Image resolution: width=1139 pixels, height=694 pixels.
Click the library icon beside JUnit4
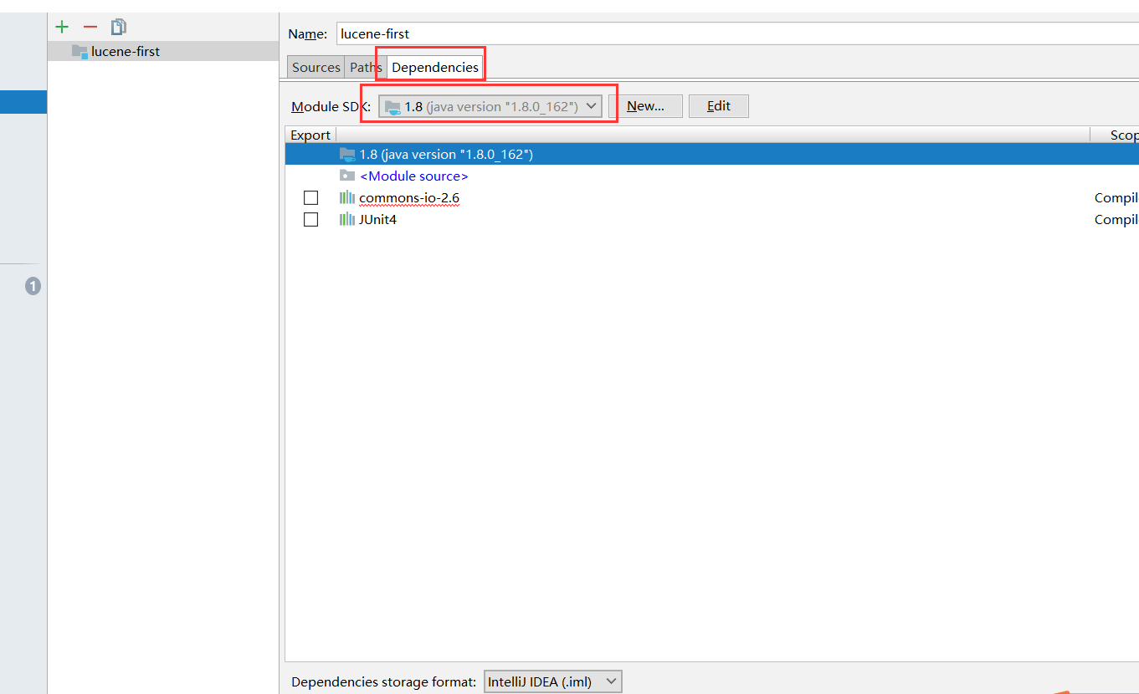point(347,219)
